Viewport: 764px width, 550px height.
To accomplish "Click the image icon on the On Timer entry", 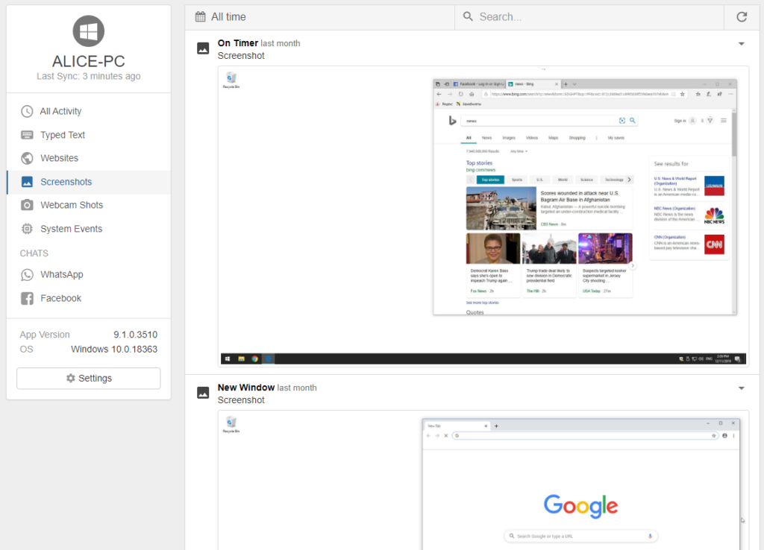I will tap(202, 48).
